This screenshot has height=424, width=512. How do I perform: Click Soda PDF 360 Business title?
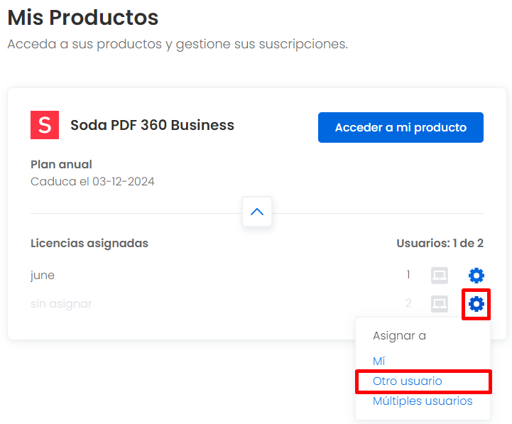coord(152,125)
